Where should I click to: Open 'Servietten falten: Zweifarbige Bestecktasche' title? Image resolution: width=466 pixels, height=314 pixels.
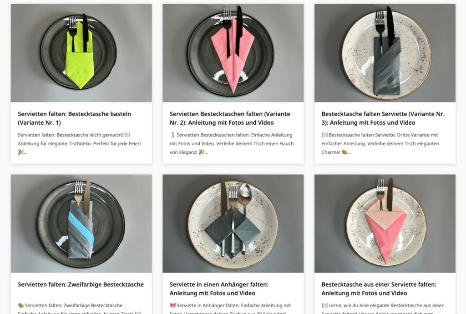(81, 284)
